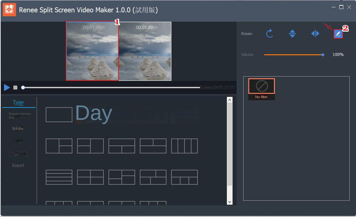Rotate the selected clip clockwise
356x217 pixels.
(x=270, y=33)
